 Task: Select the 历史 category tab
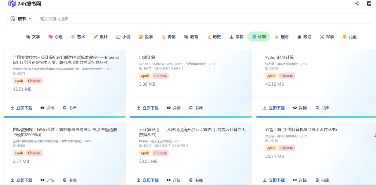[x=214, y=37]
